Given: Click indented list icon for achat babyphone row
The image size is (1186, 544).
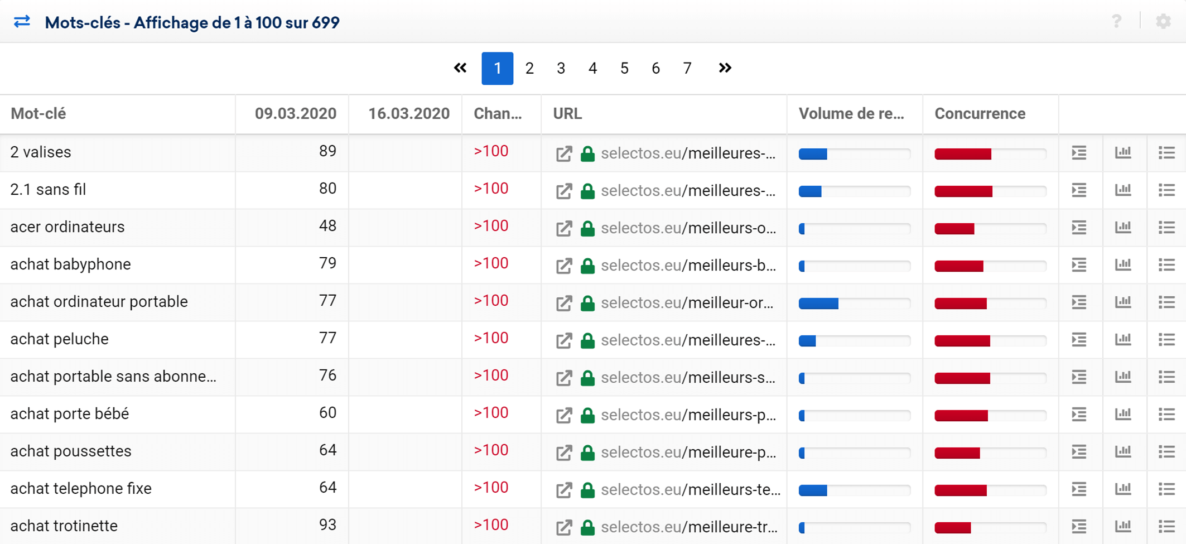Looking at the screenshot, I should tap(1079, 265).
